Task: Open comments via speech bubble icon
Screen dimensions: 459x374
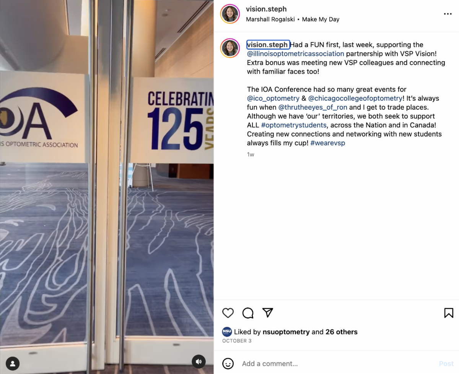Action: click(248, 313)
